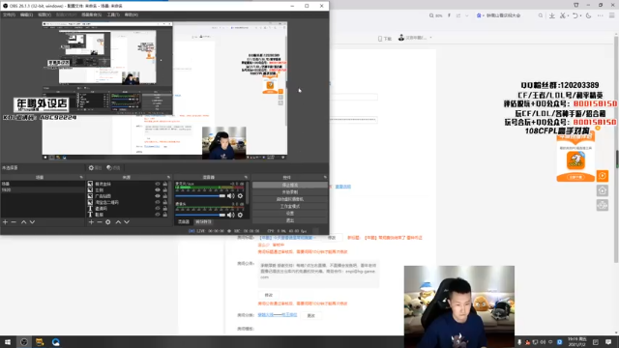Click 修改 button below room announcement box
This screenshot has height=348, width=619.
click(269, 295)
